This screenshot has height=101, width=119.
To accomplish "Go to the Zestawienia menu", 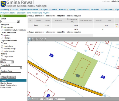I will click(x=83, y=9).
